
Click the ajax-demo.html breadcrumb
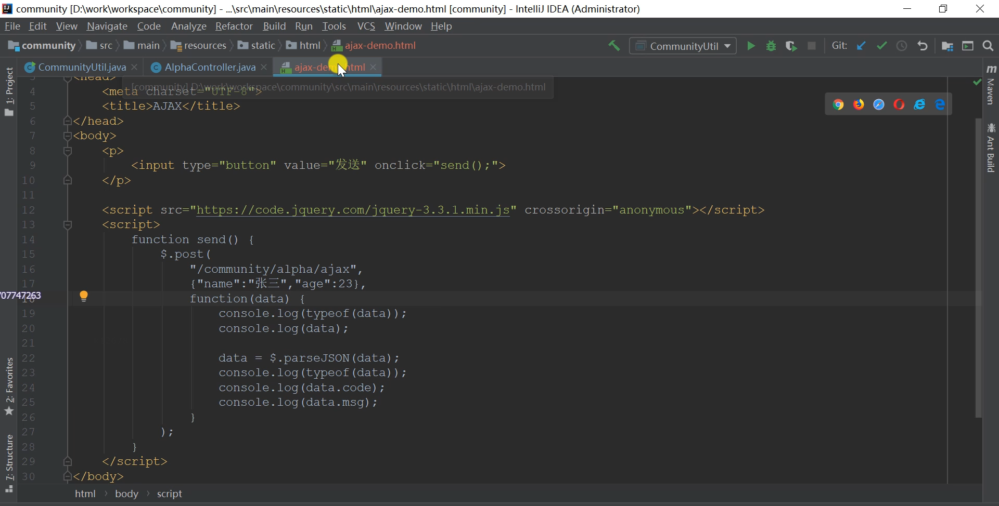374,46
